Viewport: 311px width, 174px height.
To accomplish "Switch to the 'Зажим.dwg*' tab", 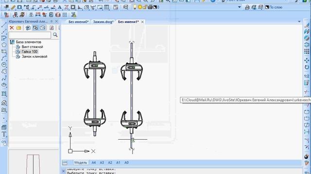I will [103, 22].
